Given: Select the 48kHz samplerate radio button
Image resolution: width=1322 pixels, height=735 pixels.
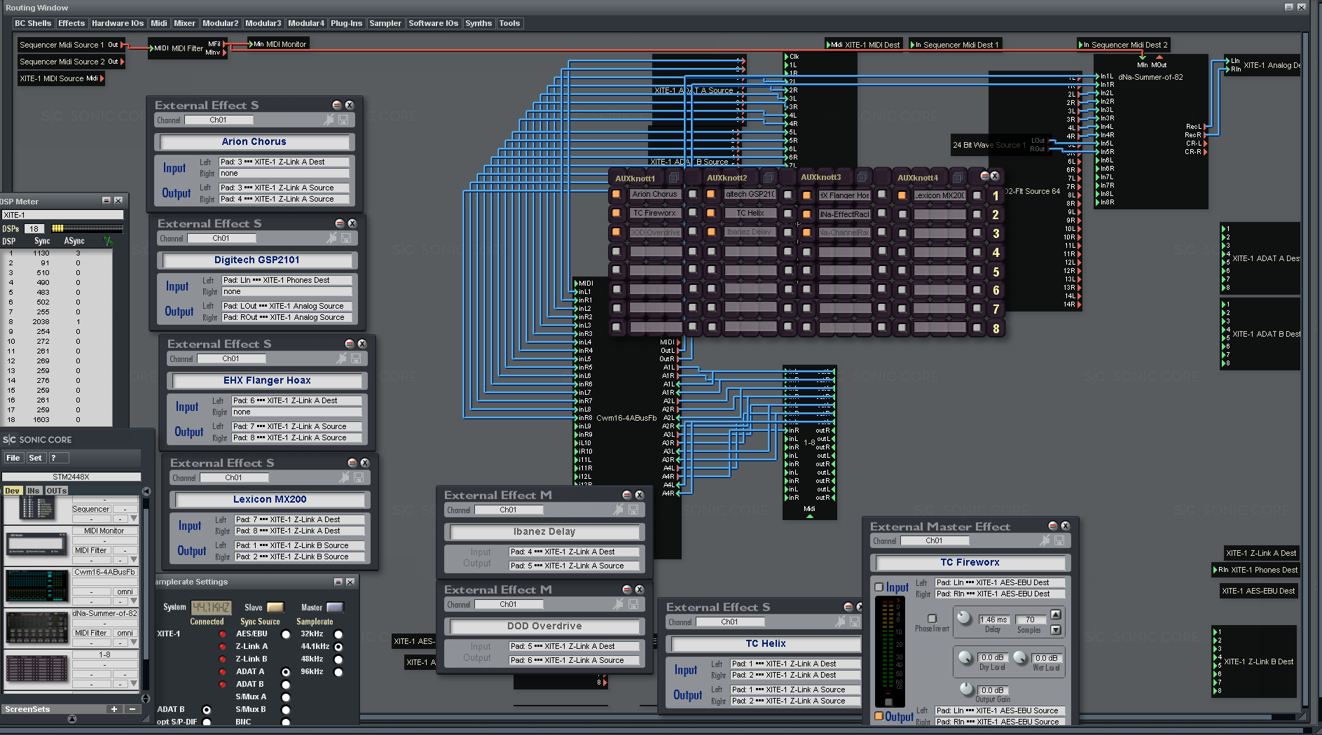Looking at the screenshot, I should pyautogui.click(x=338, y=659).
